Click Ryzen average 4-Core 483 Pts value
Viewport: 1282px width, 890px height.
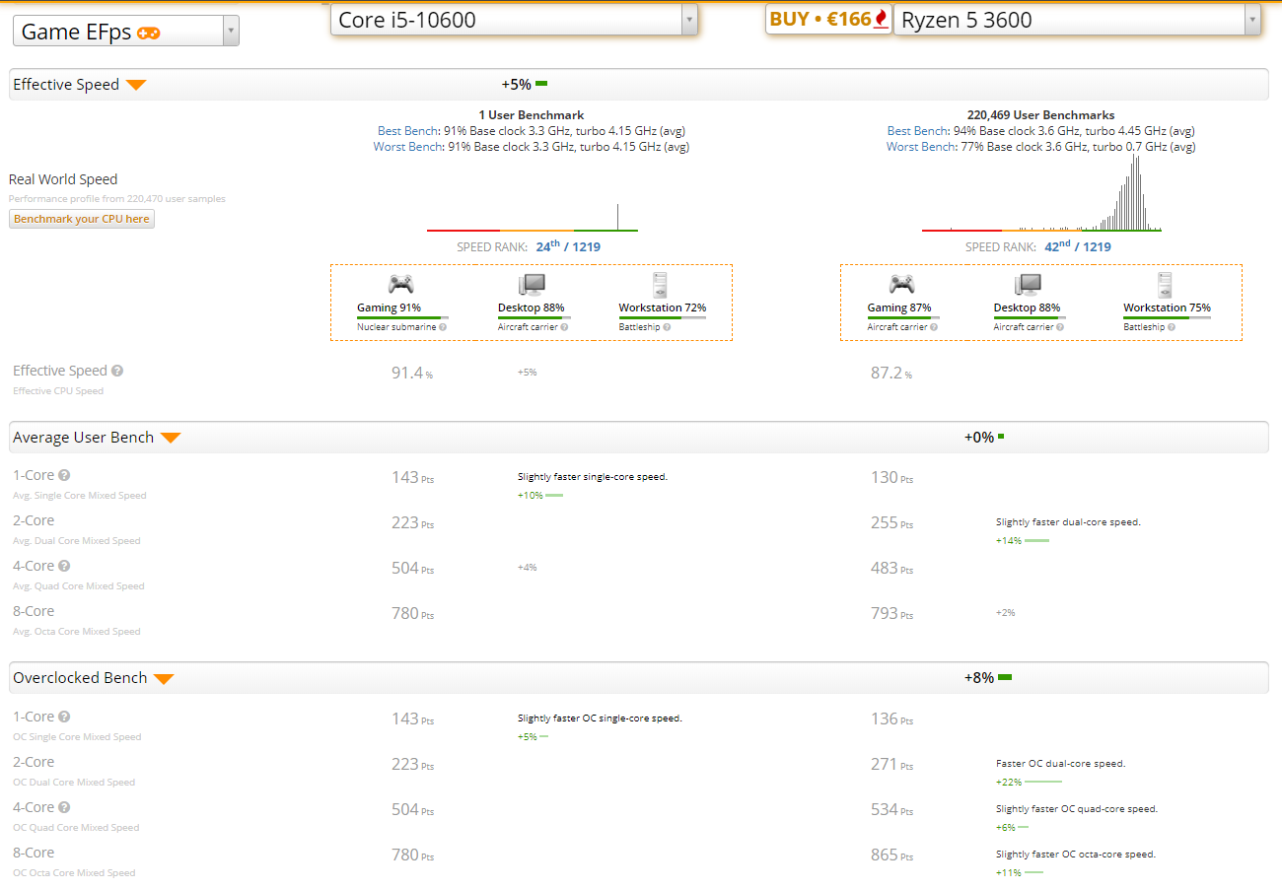pyautogui.click(x=891, y=569)
